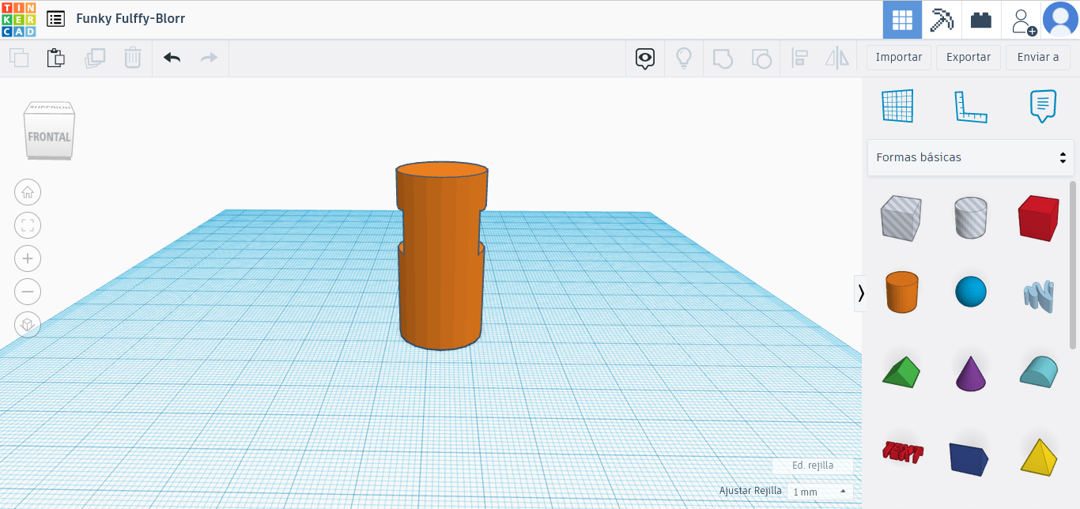
Task: Click the Paste toolbar icon
Action: 56,58
